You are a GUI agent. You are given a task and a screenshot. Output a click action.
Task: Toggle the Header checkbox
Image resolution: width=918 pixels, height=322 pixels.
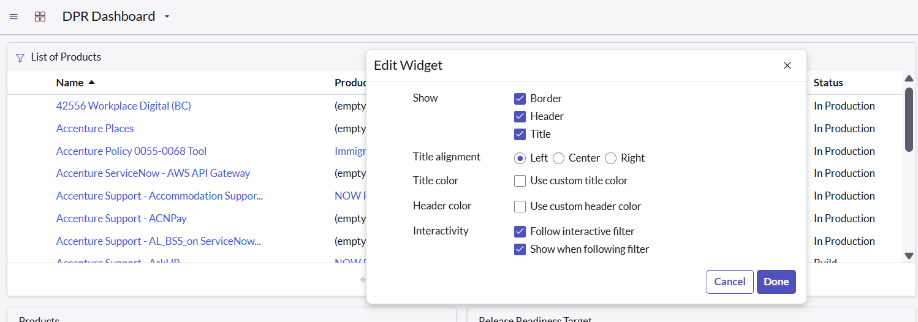(x=520, y=116)
